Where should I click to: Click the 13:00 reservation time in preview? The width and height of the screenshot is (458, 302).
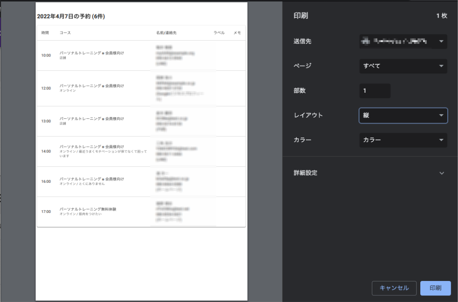(46, 121)
